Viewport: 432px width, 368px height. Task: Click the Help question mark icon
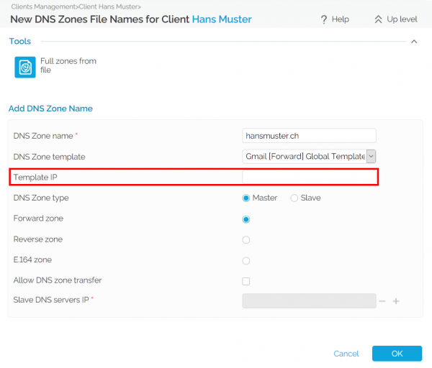[x=323, y=19]
